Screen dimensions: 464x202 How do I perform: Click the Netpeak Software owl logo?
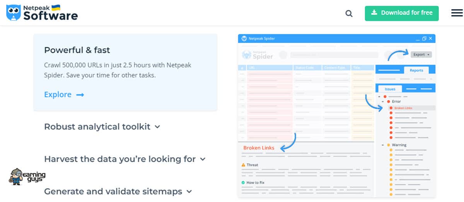coord(14,13)
